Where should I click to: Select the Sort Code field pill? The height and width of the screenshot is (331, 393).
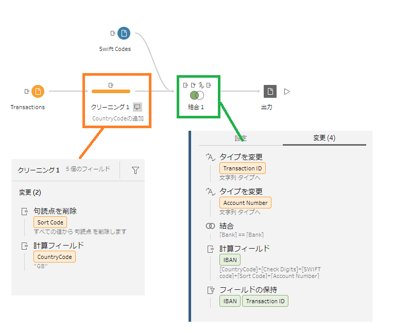50,222
